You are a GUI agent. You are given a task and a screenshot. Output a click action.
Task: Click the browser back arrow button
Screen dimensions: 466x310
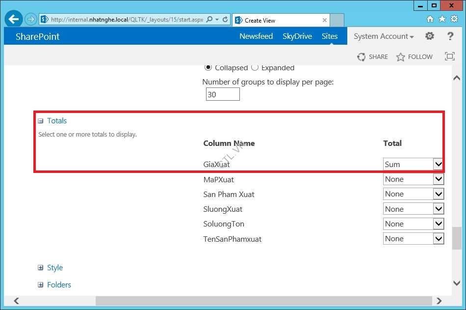pyautogui.click(x=14, y=19)
